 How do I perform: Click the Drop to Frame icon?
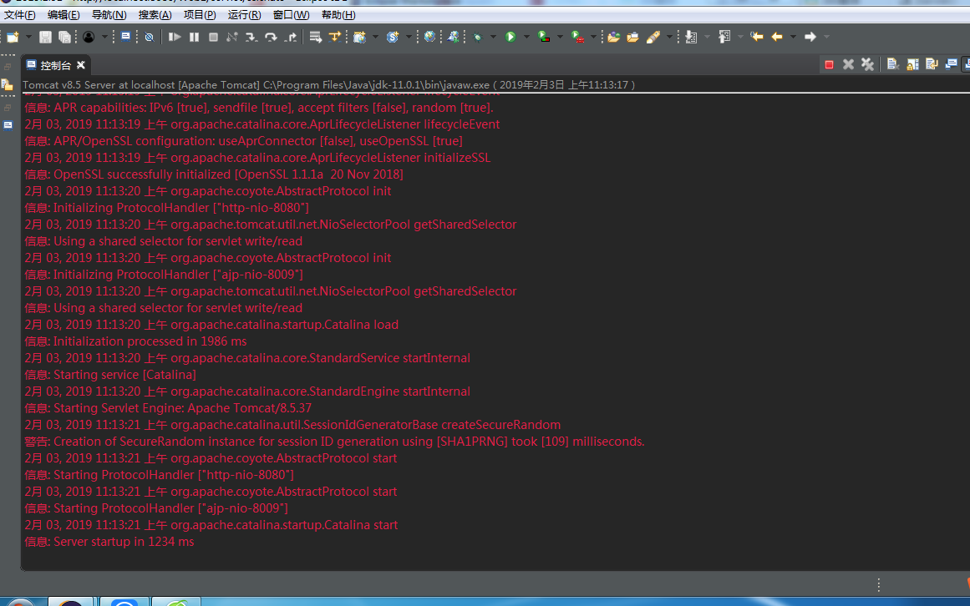pyautogui.click(x=316, y=37)
